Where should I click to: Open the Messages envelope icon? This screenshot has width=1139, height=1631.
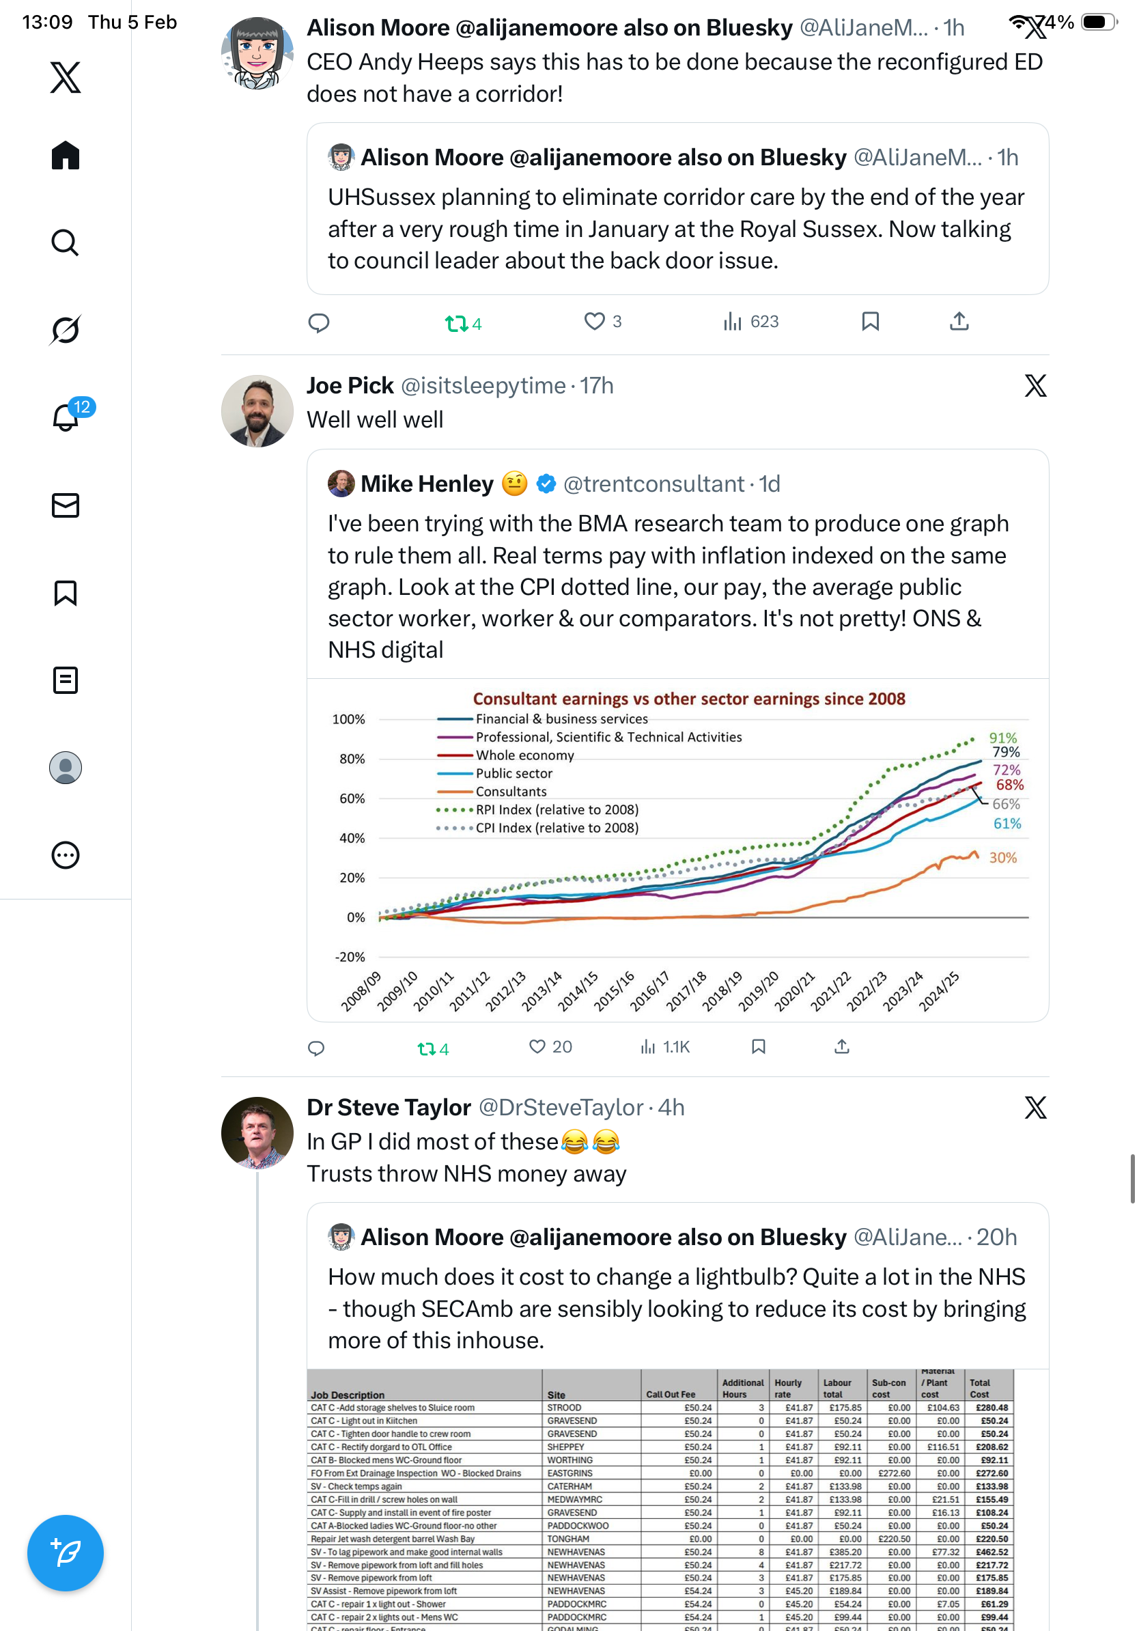pyautogui.click(x=66, y=505)
